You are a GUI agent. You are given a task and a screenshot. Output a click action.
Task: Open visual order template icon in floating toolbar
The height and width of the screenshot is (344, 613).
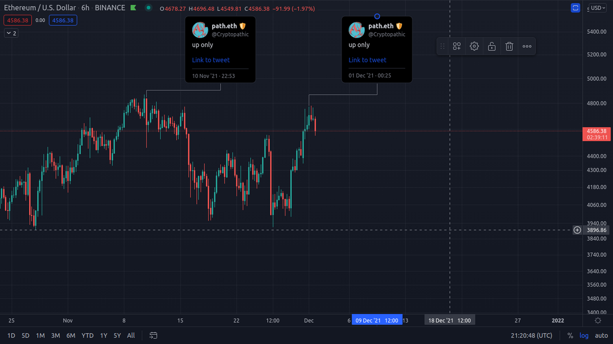457,46
